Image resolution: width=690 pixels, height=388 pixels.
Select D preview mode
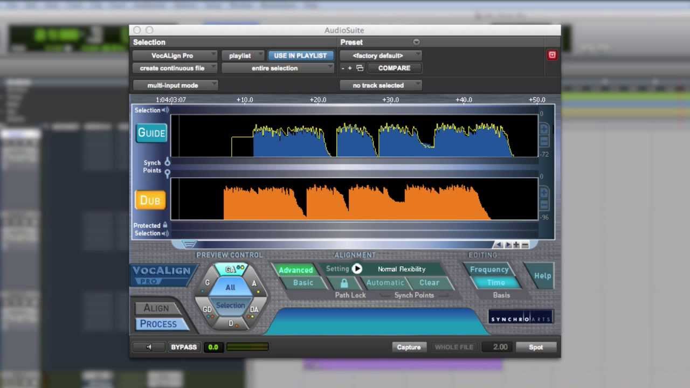click(231, 323)
